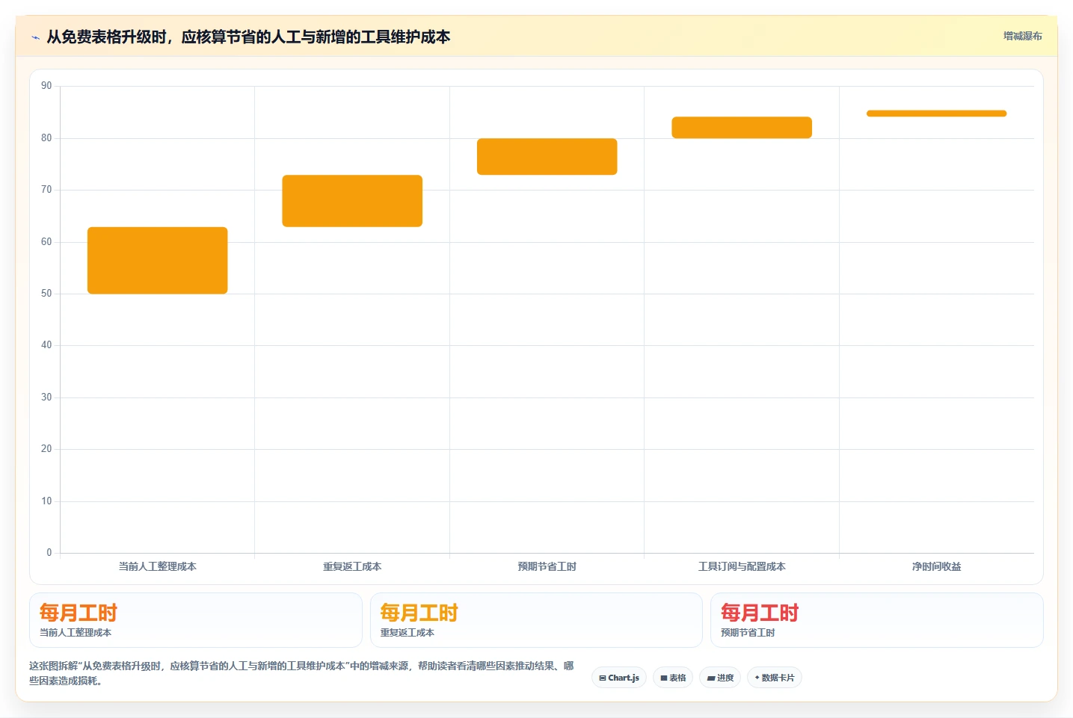This screenshot has width=1073, height=718.
Task: Click the Chart.js tag chip
Action: (x=619, y=678)
